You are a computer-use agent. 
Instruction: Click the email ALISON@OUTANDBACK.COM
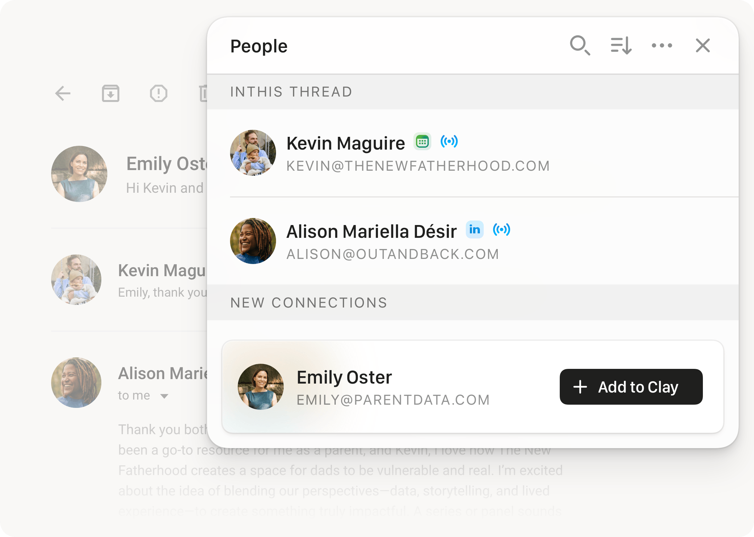click(393, 254)
